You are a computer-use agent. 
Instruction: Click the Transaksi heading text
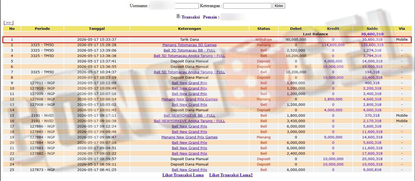191,17
